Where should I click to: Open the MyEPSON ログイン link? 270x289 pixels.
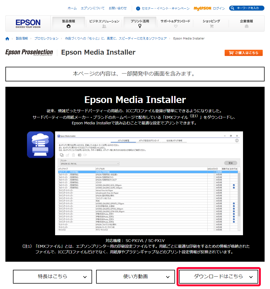coord(209,8)
